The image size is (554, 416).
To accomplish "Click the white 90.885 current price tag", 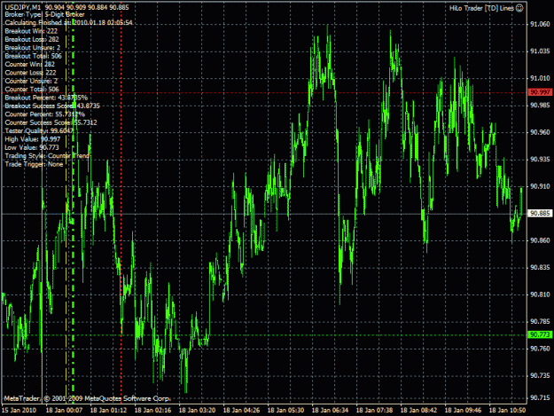I will coord(540,213).
